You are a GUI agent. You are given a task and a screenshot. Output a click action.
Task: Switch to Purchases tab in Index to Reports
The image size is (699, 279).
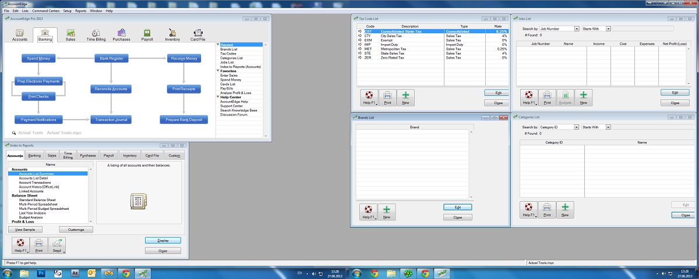(88, 156)
